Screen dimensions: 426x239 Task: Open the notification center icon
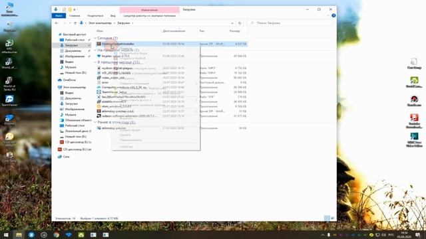point(417,234)
